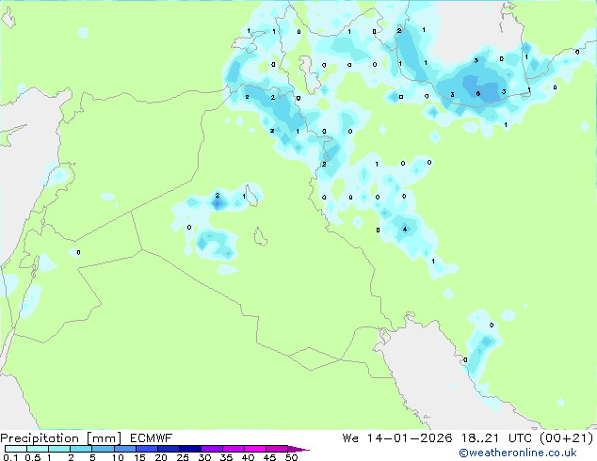Select the 5–10 mm legend color swatch
Screen dimensions: 597x461
[103, 449]
